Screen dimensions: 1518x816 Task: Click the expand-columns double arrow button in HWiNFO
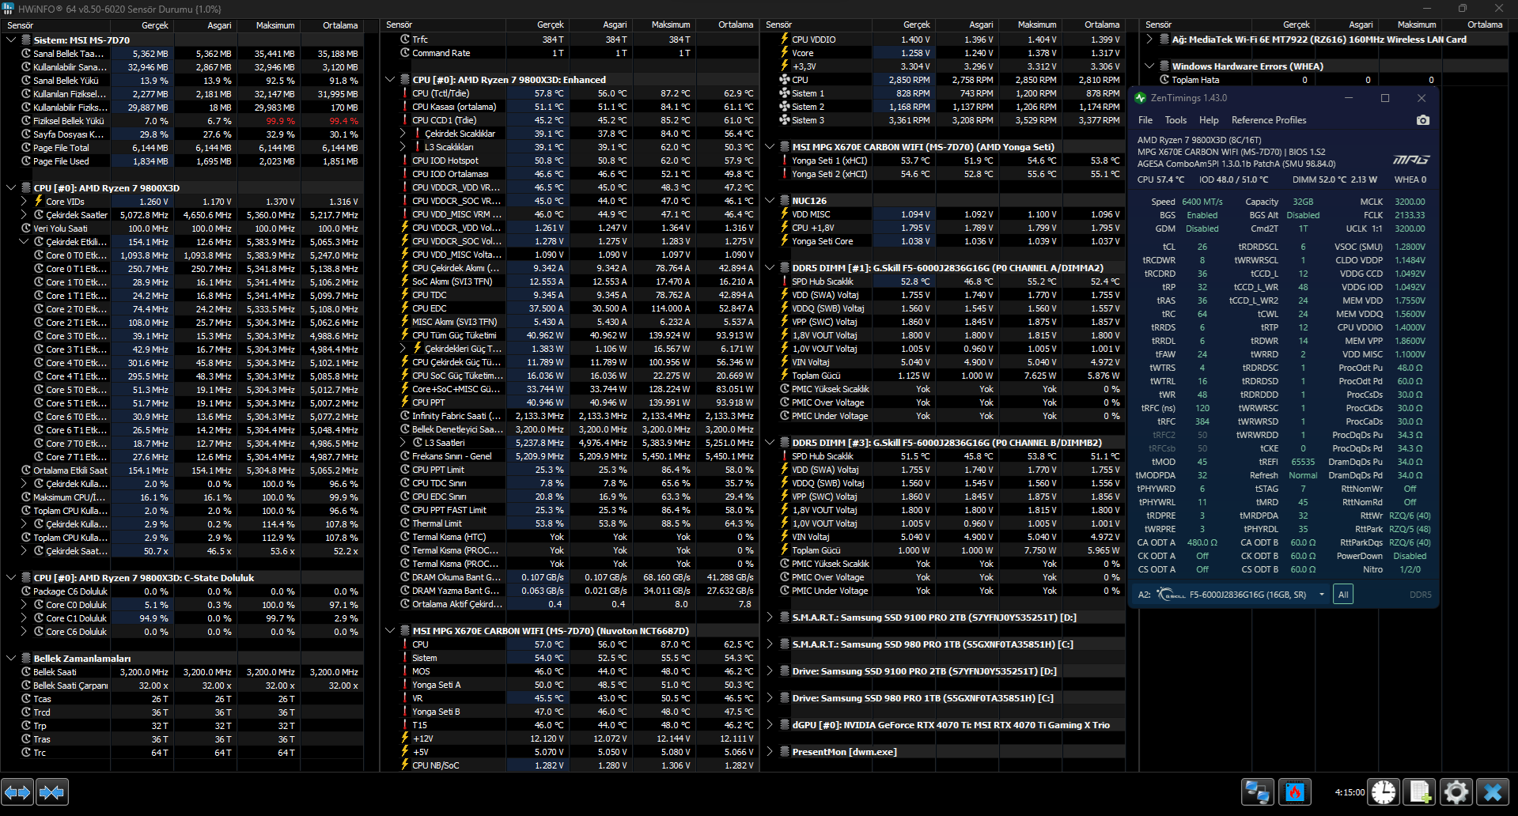point(17,791)
